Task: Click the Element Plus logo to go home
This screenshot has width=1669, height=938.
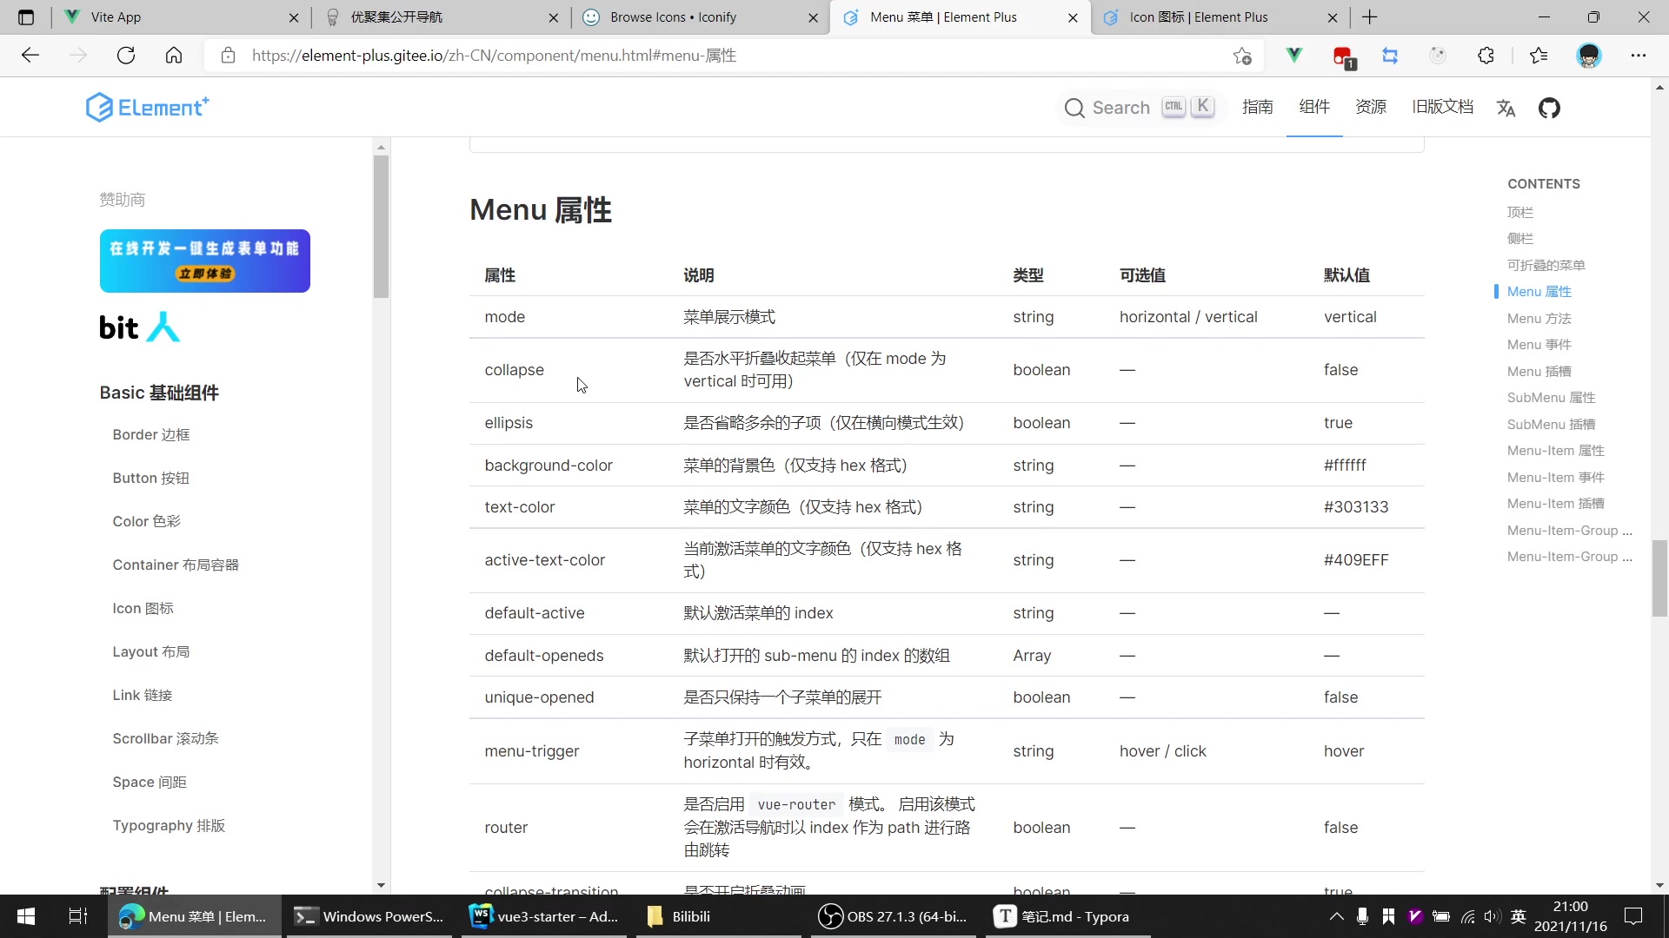Action: pyautogui.click(x=147, y=107)
